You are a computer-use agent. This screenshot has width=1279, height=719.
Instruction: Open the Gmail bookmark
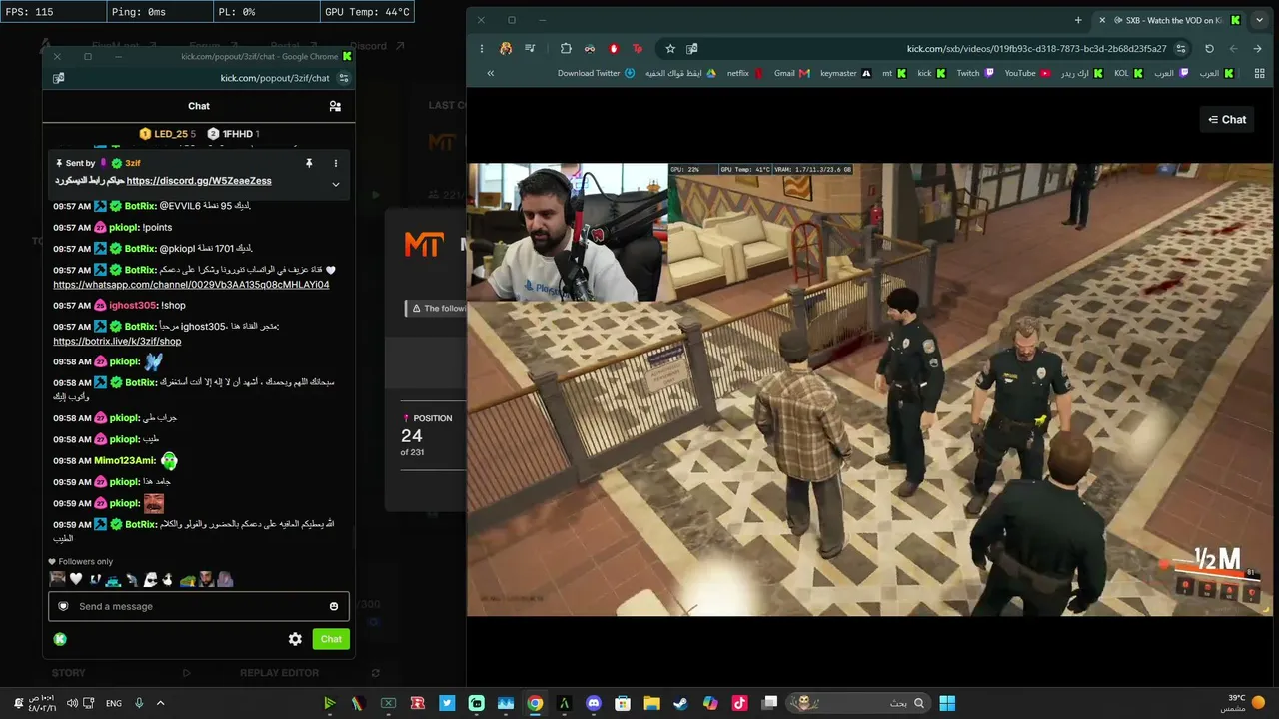791,73
